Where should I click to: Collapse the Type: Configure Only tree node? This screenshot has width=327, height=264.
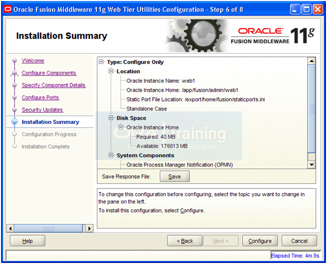(101, 62)
